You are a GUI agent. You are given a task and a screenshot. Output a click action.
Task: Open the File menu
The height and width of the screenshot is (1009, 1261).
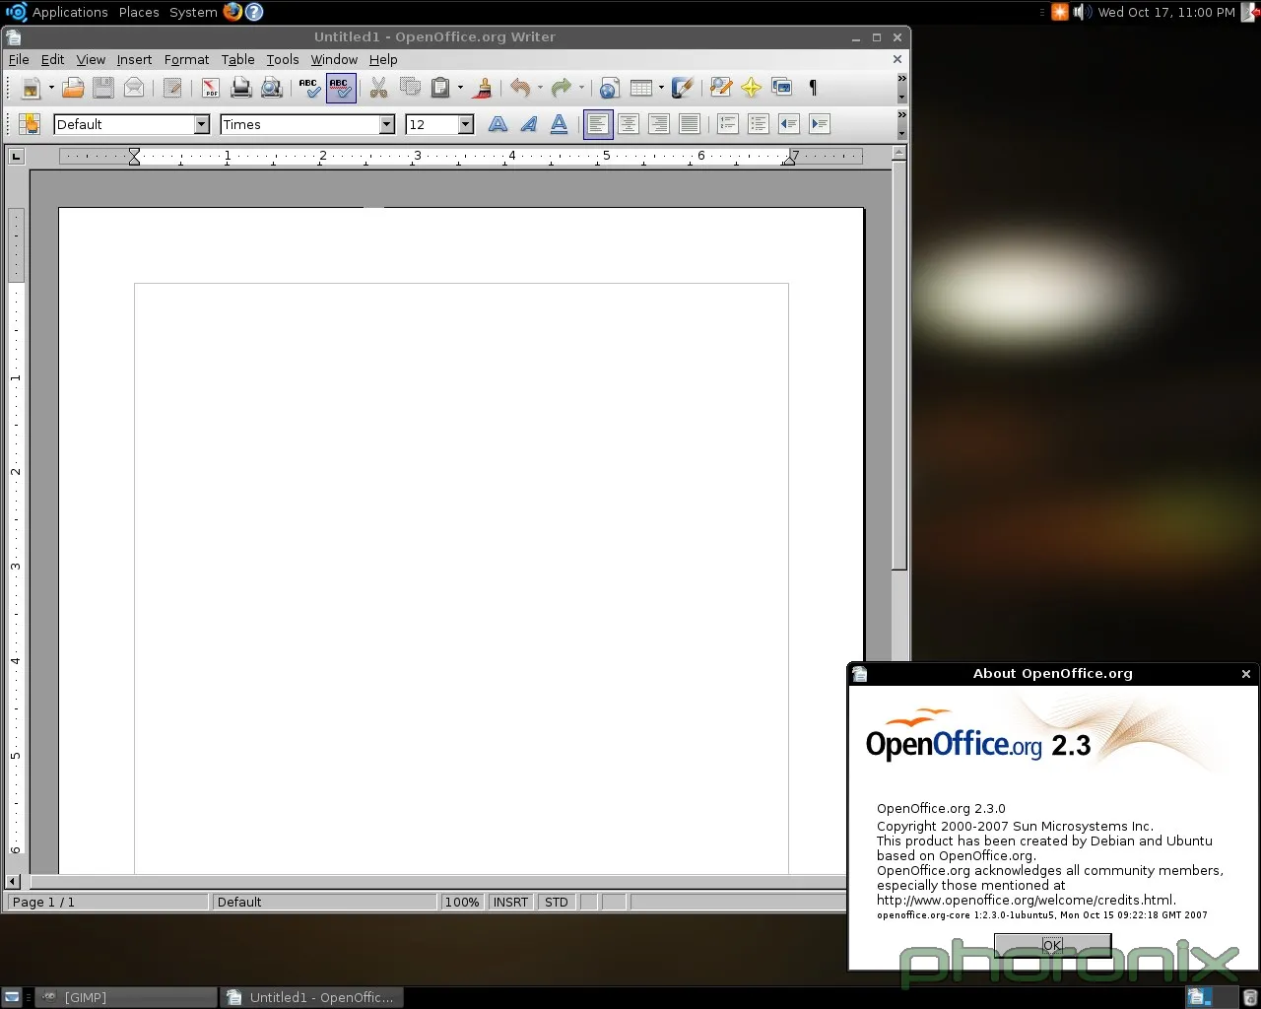coord(19,59)
